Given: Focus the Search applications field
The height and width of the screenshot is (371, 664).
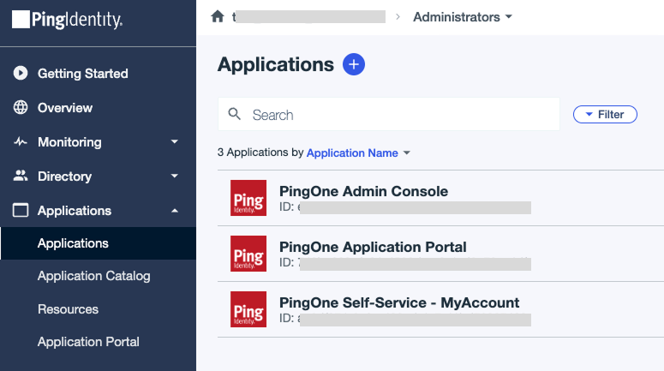Looking at the screenshot, I should (x=389, y=114).
